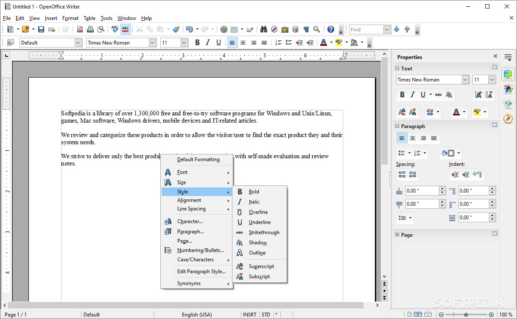Open the paragraph style dropdown showing Default

click(x=78, y=42)
